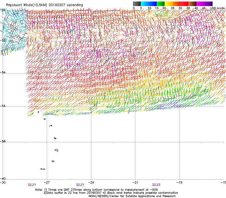Image resolution: width=226 pixels, height=198 pixels.
Task: Click the green 15-20 knots legend segment
Action: (x=161, y=4)
